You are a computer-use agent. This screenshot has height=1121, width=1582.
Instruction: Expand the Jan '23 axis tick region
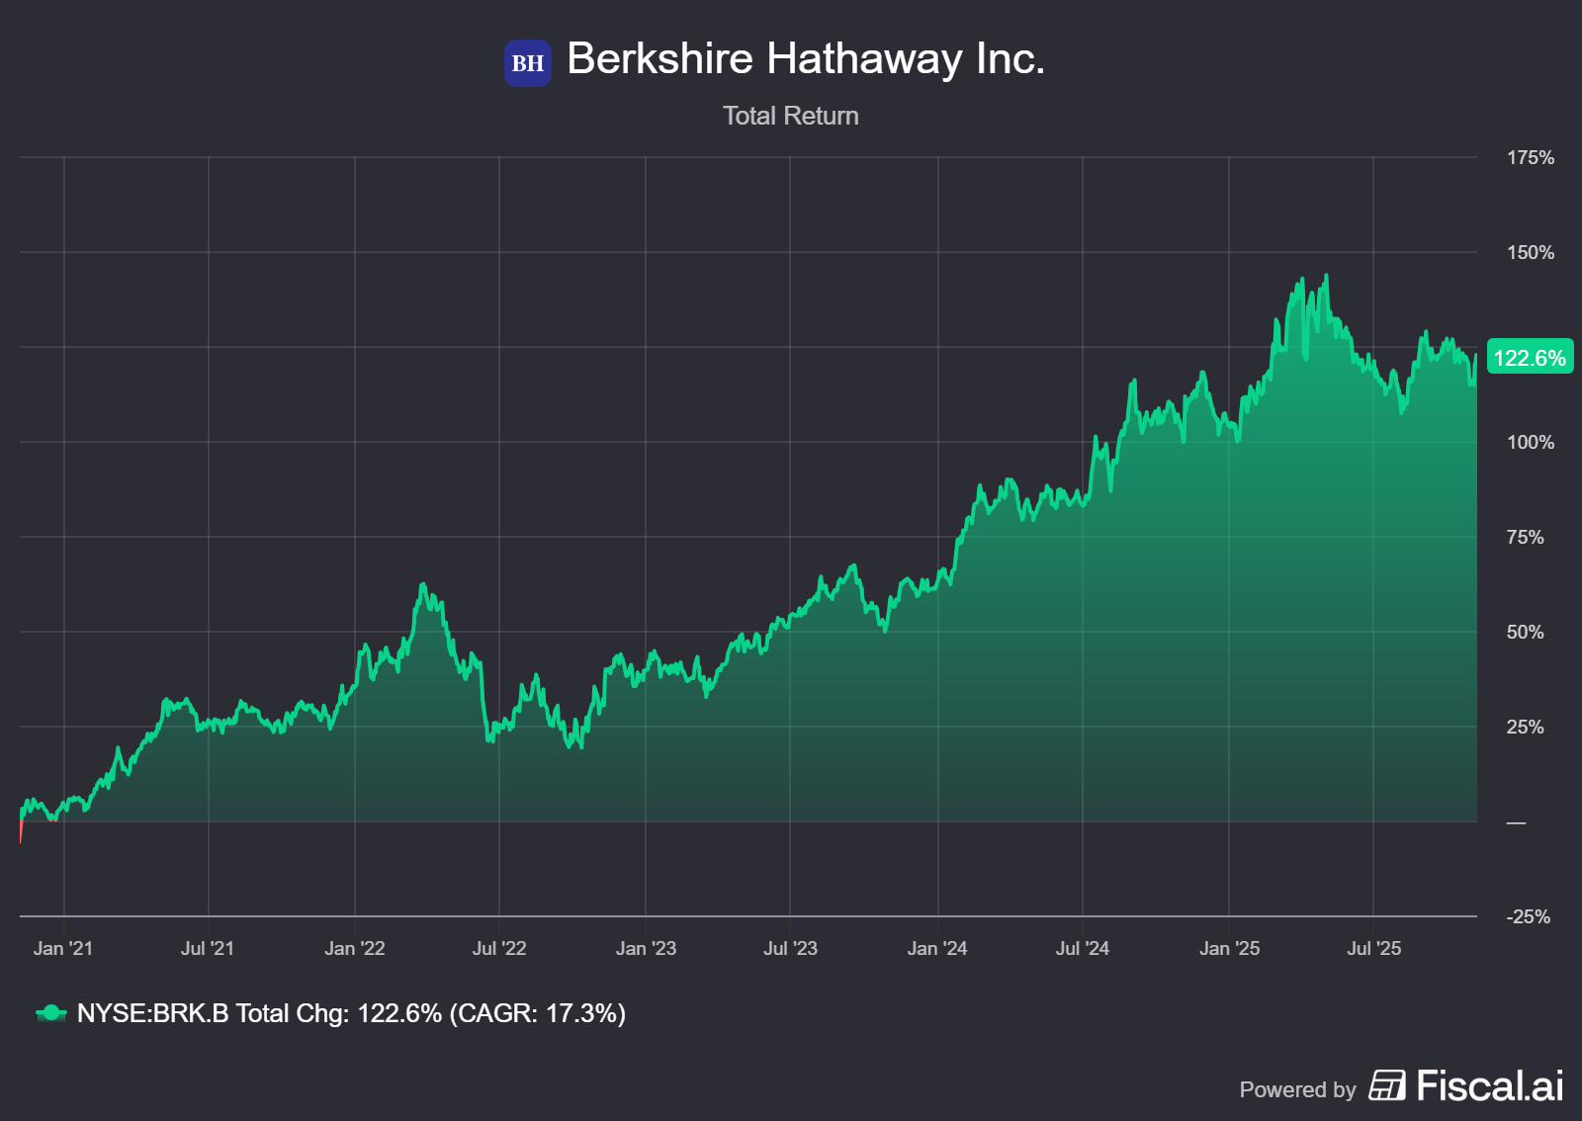click(648, 948)
